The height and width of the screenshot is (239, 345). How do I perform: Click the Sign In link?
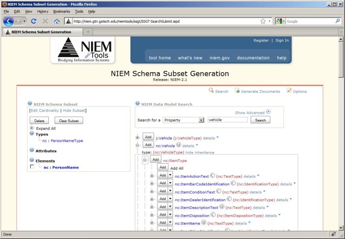[x=282, y=40]
